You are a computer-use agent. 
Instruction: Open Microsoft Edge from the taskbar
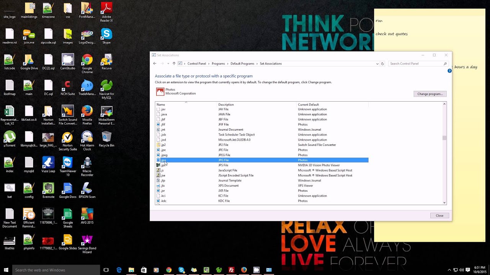point(119,270)
